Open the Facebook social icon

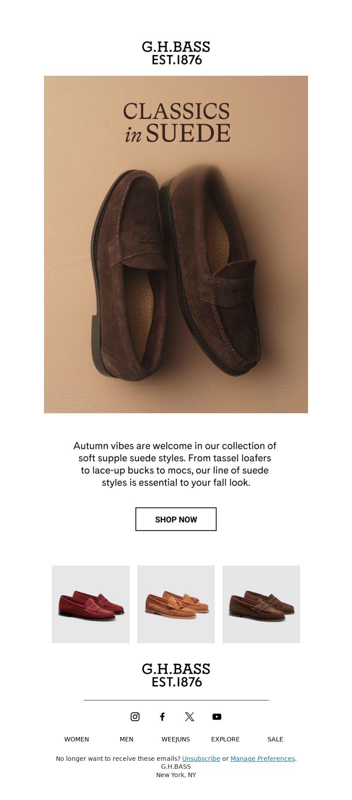162,717
